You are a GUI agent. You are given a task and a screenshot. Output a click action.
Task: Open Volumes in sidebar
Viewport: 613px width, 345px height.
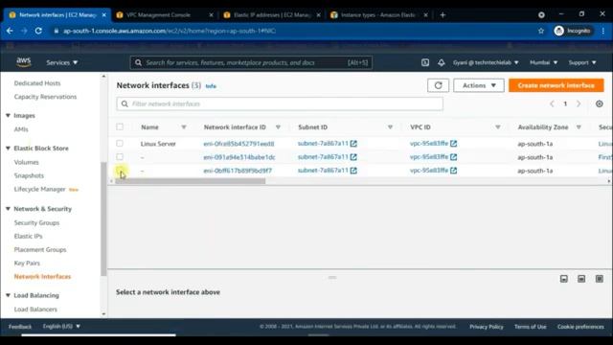tap(26, 162)
